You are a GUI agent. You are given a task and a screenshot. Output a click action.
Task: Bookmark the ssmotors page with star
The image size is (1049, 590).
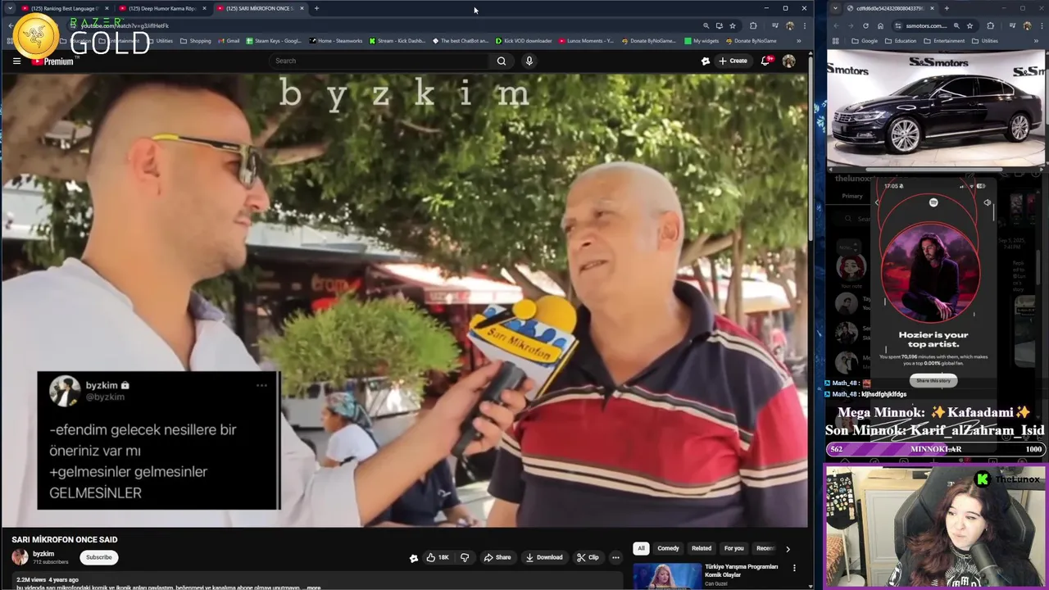pos(970,25)
